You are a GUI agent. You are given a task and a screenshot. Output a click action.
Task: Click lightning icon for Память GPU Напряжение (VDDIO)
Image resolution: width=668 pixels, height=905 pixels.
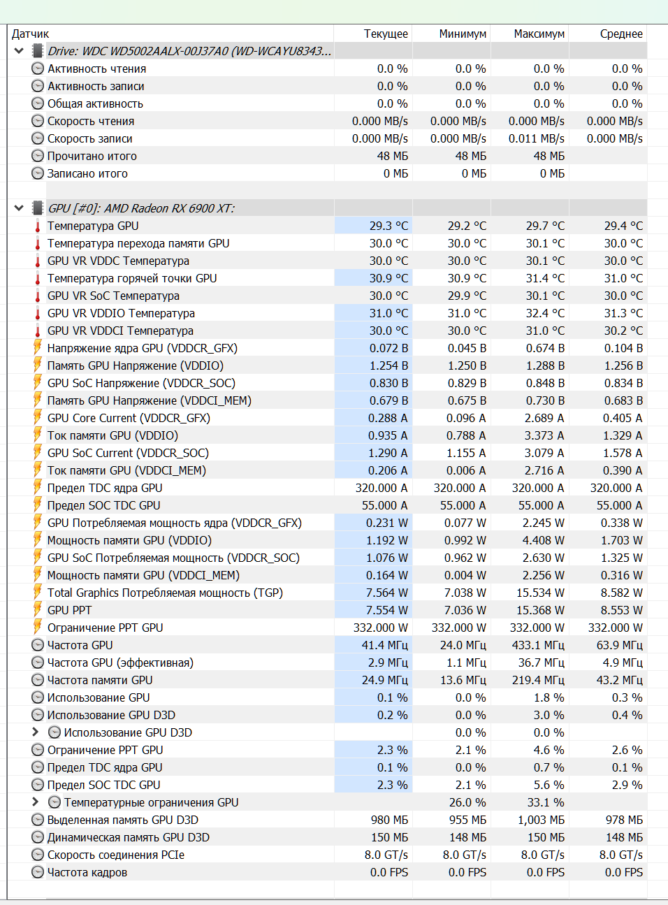(38, 365)
